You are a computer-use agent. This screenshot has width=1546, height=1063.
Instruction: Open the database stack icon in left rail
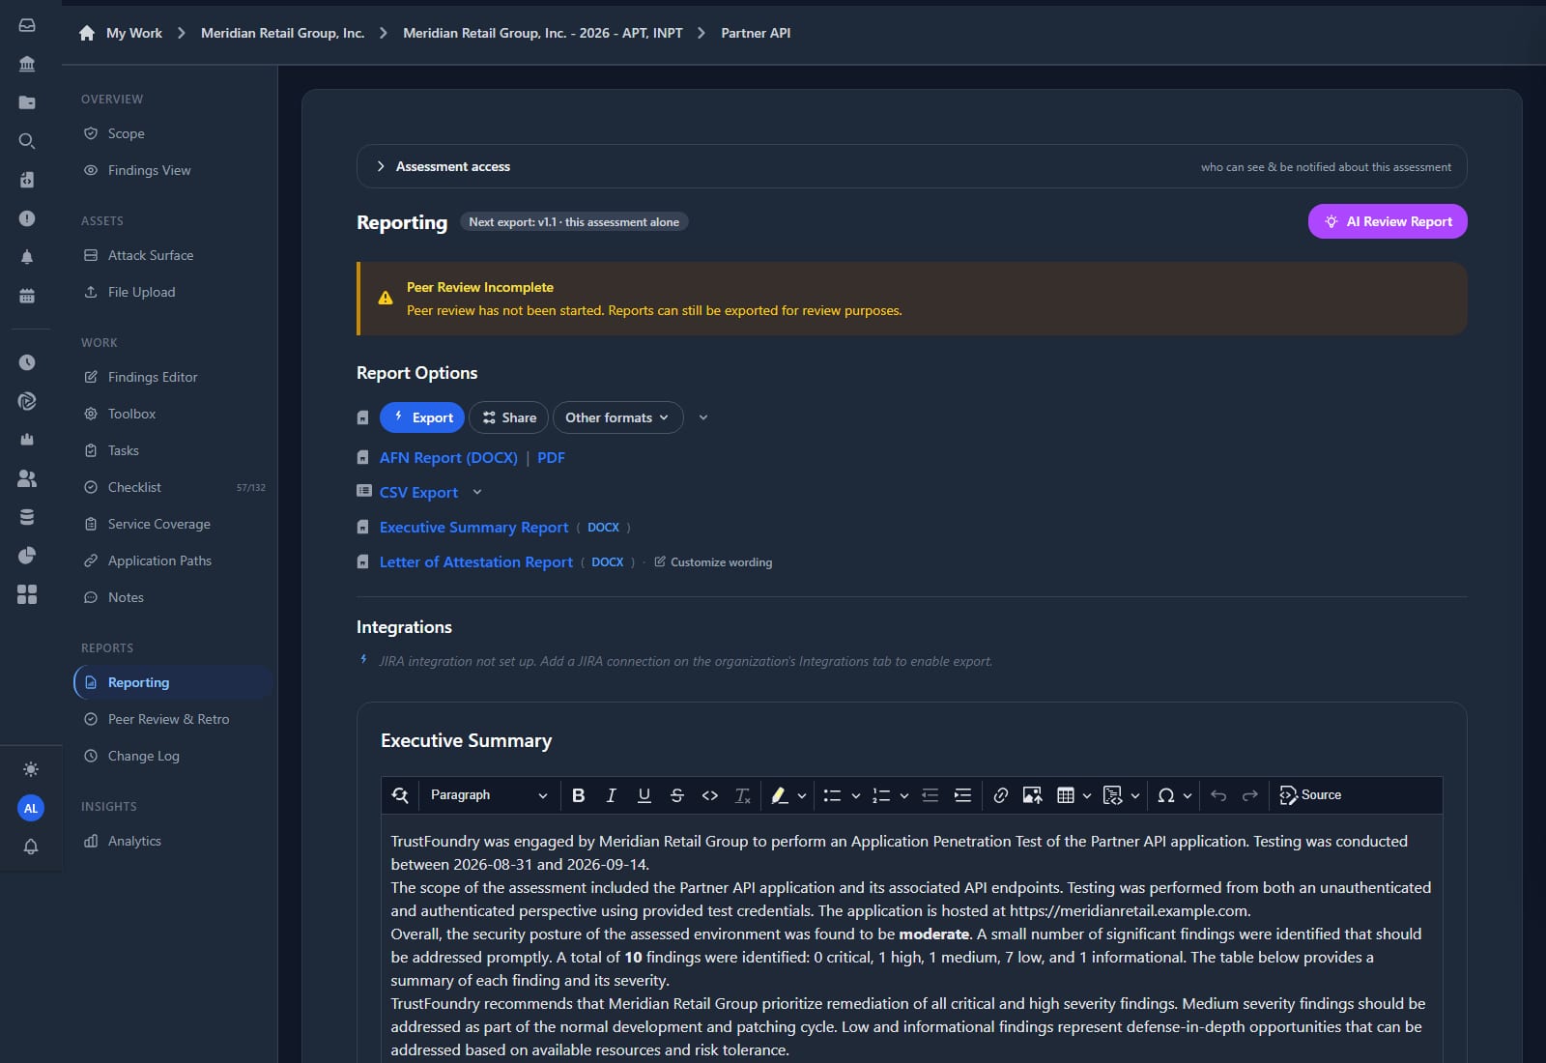coord(27,517)
